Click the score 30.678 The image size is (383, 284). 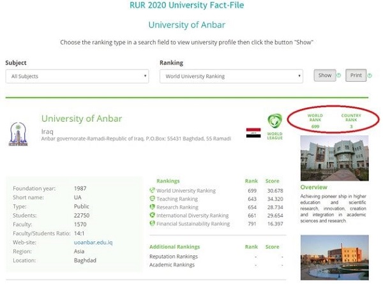[275, 191]
